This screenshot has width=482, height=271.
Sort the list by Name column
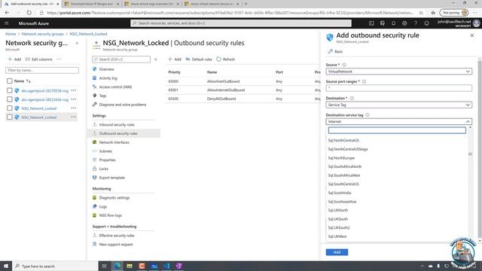coord(23,81)
